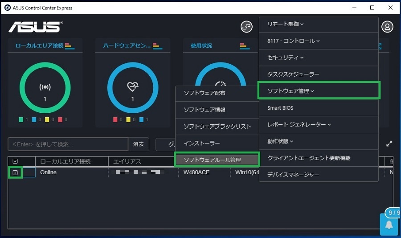Open the 使用状況 card title
Viewport: 401px width, 238px height.
point(201,45)
